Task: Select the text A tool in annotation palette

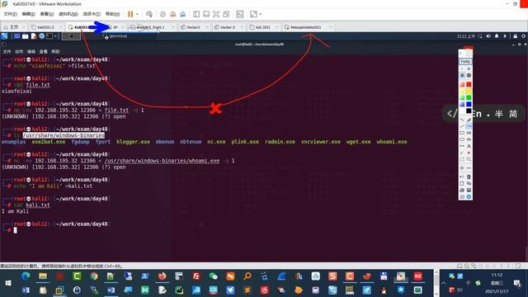Action: tap(469, 146)
